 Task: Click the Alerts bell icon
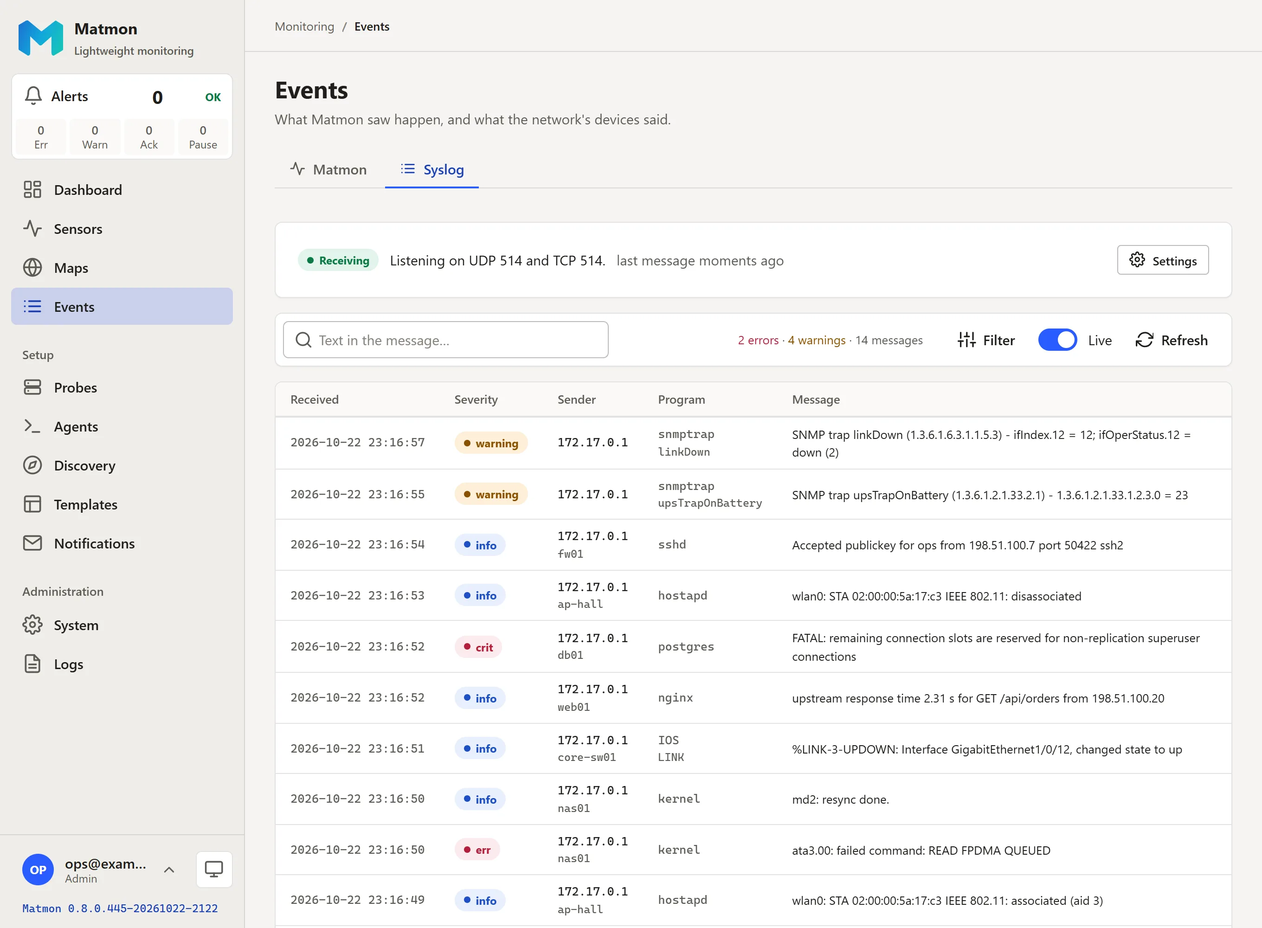click(x=34, y=96)
